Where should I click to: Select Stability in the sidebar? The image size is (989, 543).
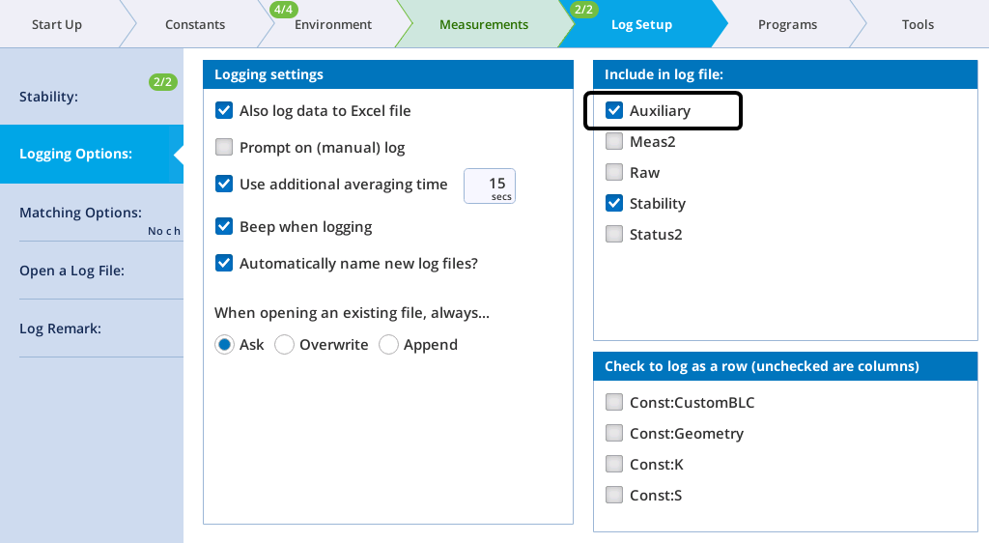pyautogui.click(x=92, y=97)
